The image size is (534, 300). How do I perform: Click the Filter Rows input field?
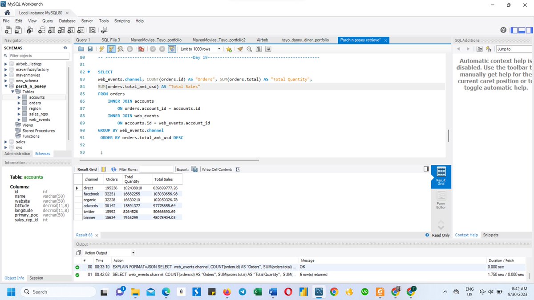point(156,169)
